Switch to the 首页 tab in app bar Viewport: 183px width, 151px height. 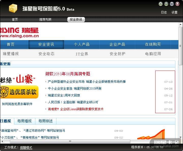[15, 19]
